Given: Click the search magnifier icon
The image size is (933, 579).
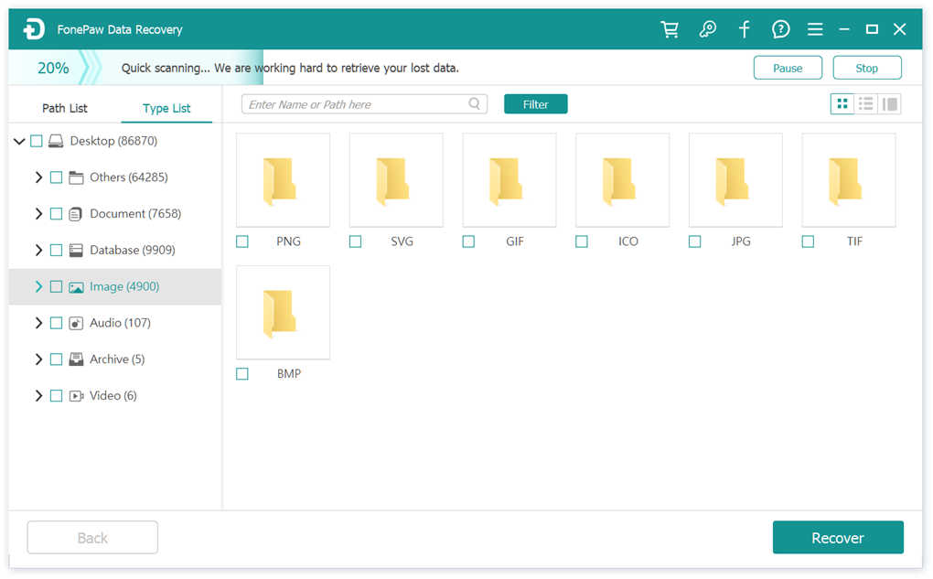Looking at the screenshot, I should [x=475, y=104].
